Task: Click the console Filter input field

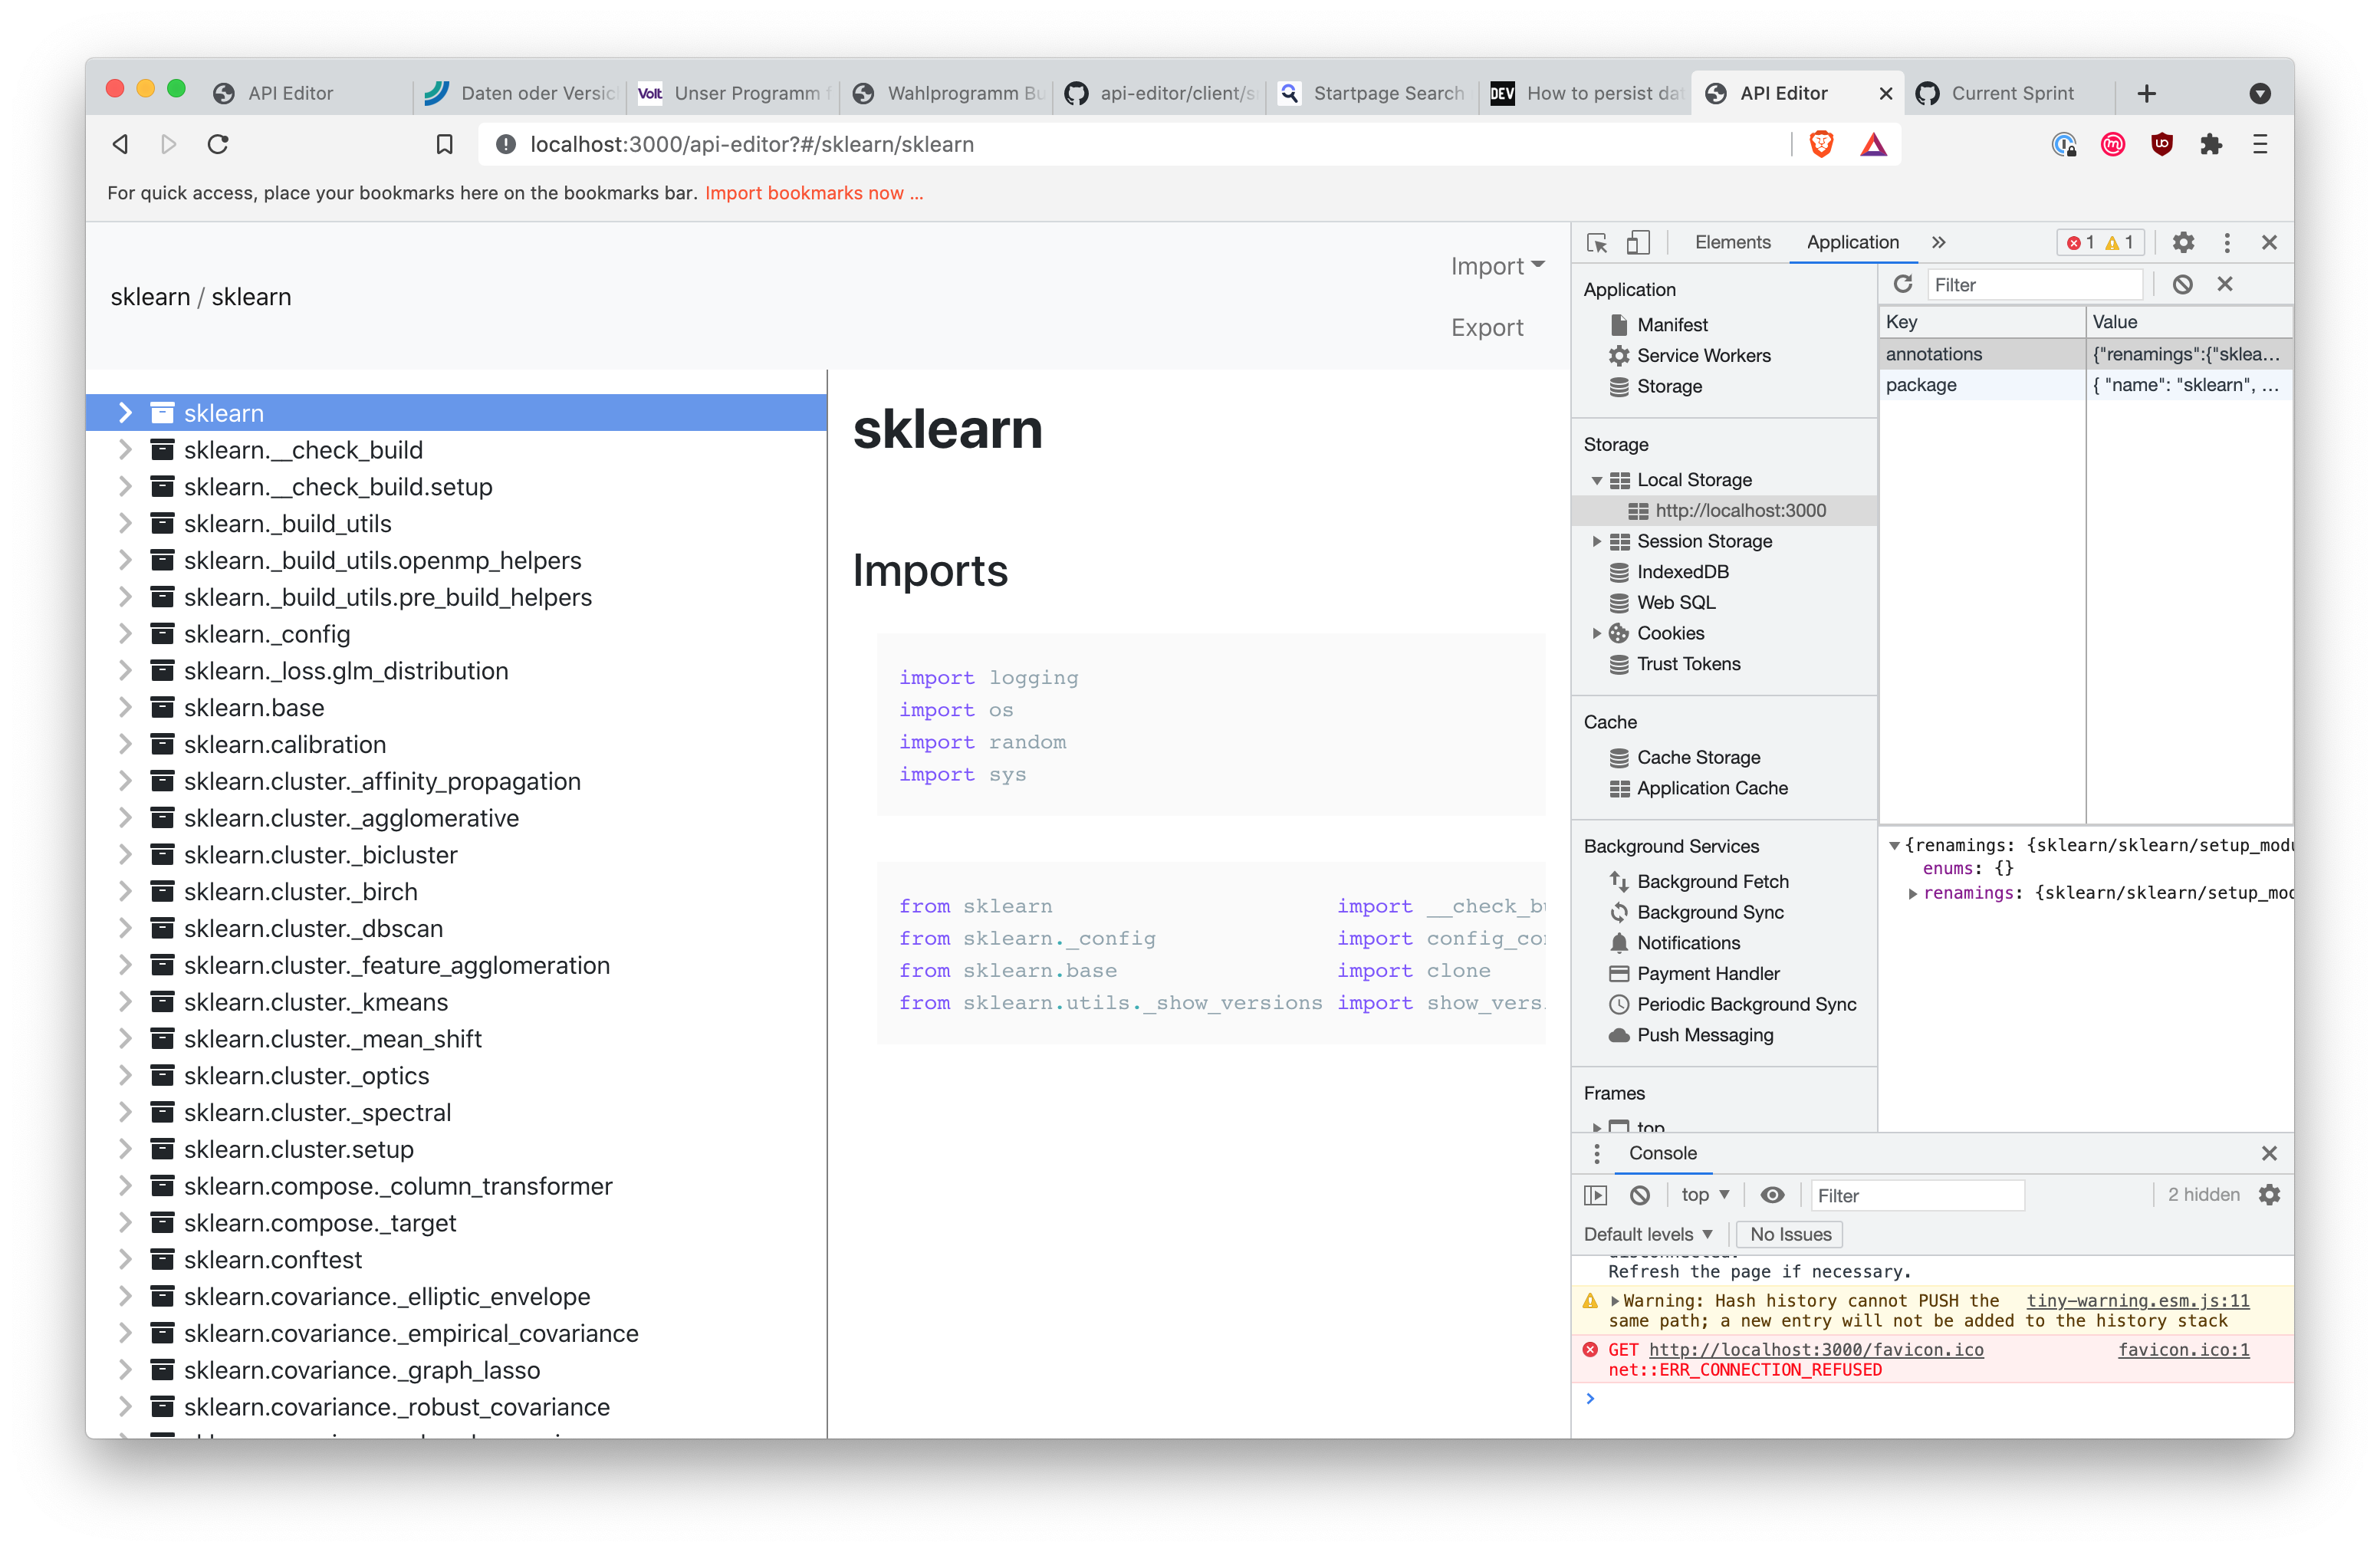Action: tap(1916, 1195)
